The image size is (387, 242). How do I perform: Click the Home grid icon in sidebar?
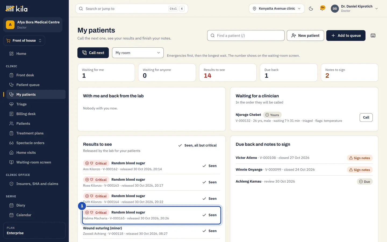(11, 54)
